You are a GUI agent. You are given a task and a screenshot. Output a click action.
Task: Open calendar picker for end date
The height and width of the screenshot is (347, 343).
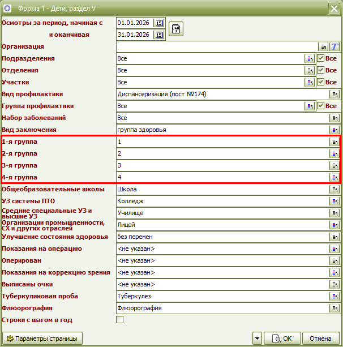(x=159, y=35)
